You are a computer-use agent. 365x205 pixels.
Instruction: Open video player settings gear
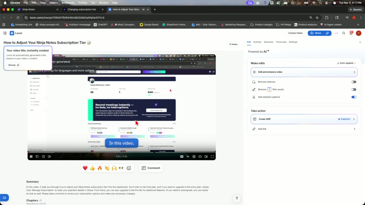(194, 156)
